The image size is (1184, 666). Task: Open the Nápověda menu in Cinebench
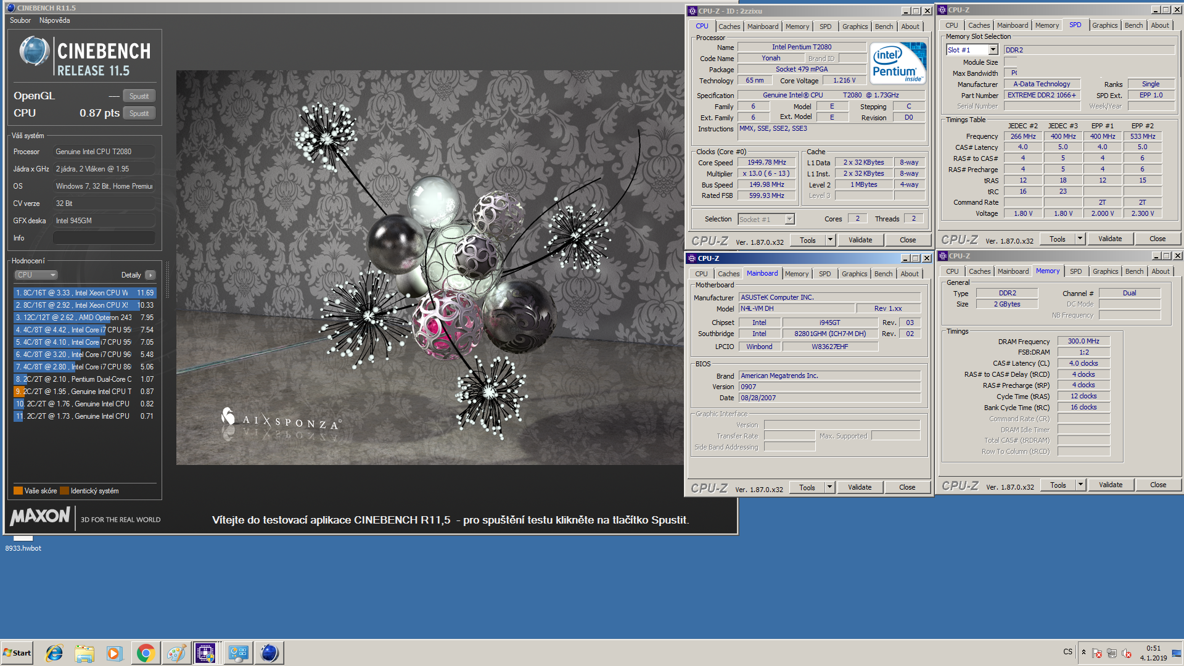point(54,20)
